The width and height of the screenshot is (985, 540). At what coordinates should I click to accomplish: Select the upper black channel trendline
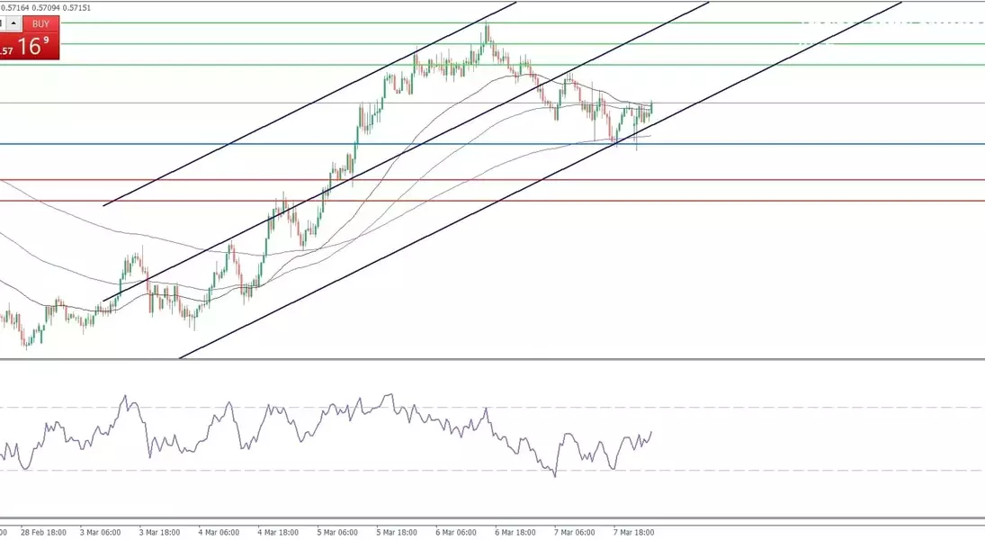click(x=270, y=125)
